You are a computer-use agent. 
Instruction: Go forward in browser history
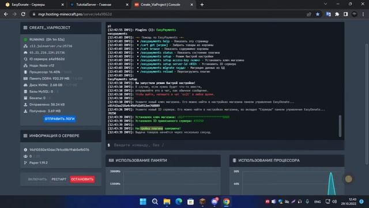pos(14,14)
